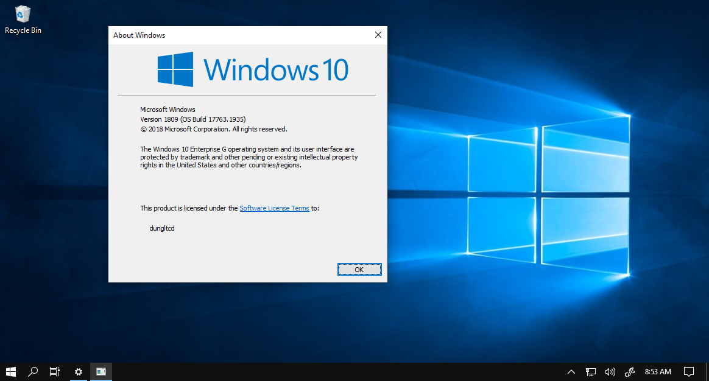Show hidden system tray icons

571,372
